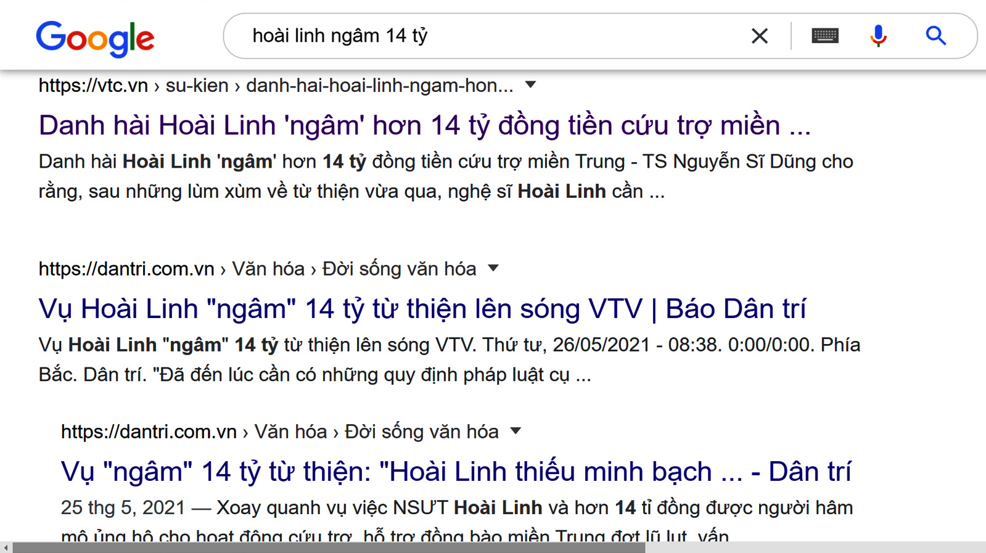Submit search with the magnifying glass icon
The width and height of the screenshot is (986, 553).
[x=935, y=36]
